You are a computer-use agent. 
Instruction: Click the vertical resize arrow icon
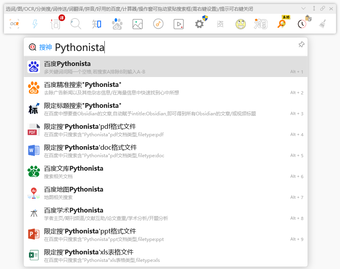tap(314, 8)
